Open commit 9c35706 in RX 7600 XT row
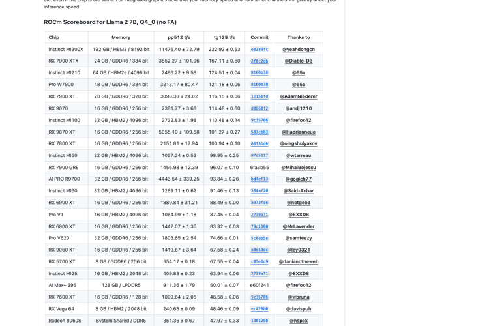 (x=259, y=297)
